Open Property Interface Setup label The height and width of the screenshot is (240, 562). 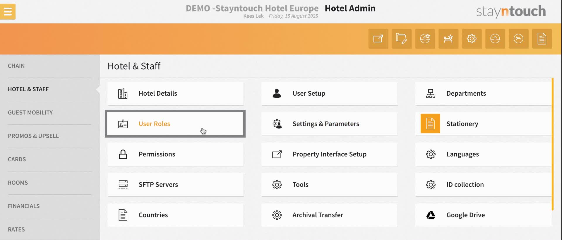[330, 154]
